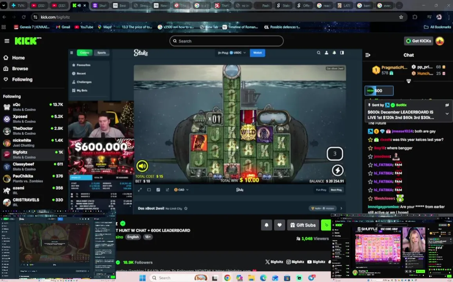Viewport: 453px width, 282px height.
Task: Hide the pinned BotRix message
Action: (x=447, y=105)
